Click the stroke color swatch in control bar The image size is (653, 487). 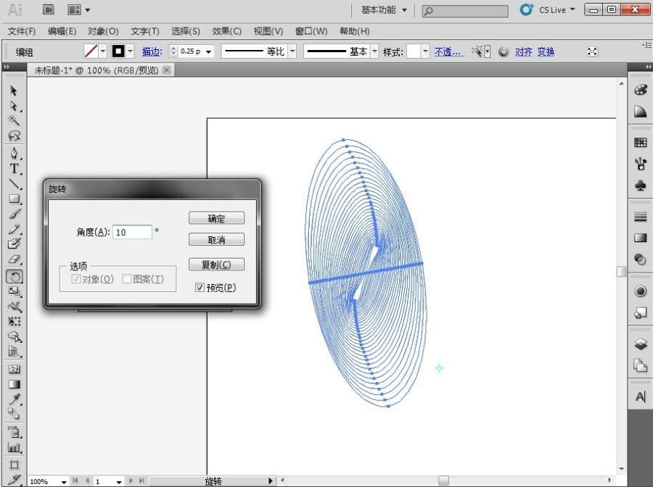click(x=118, y=51)
